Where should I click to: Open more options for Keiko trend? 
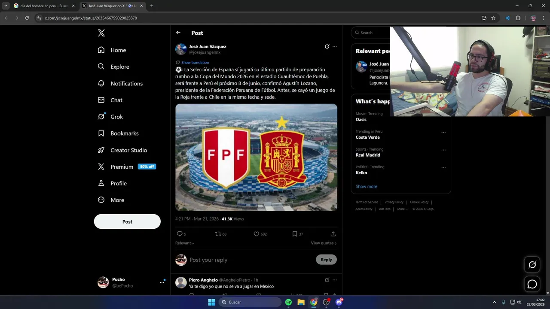click(x=443, y=167)
